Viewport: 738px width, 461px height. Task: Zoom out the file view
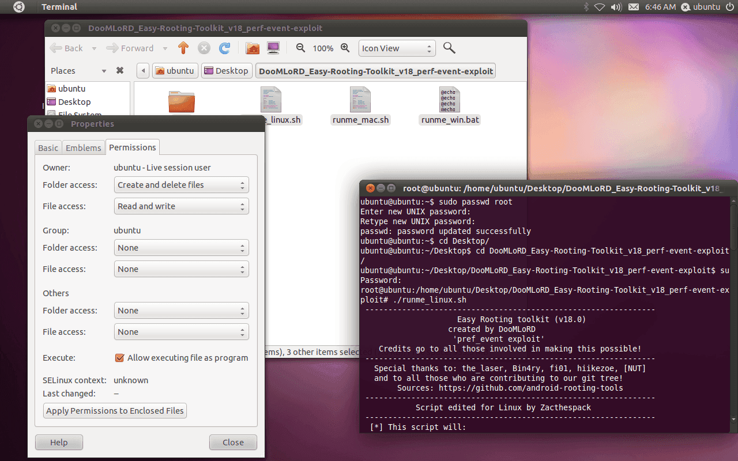click(x=300, y=48)
